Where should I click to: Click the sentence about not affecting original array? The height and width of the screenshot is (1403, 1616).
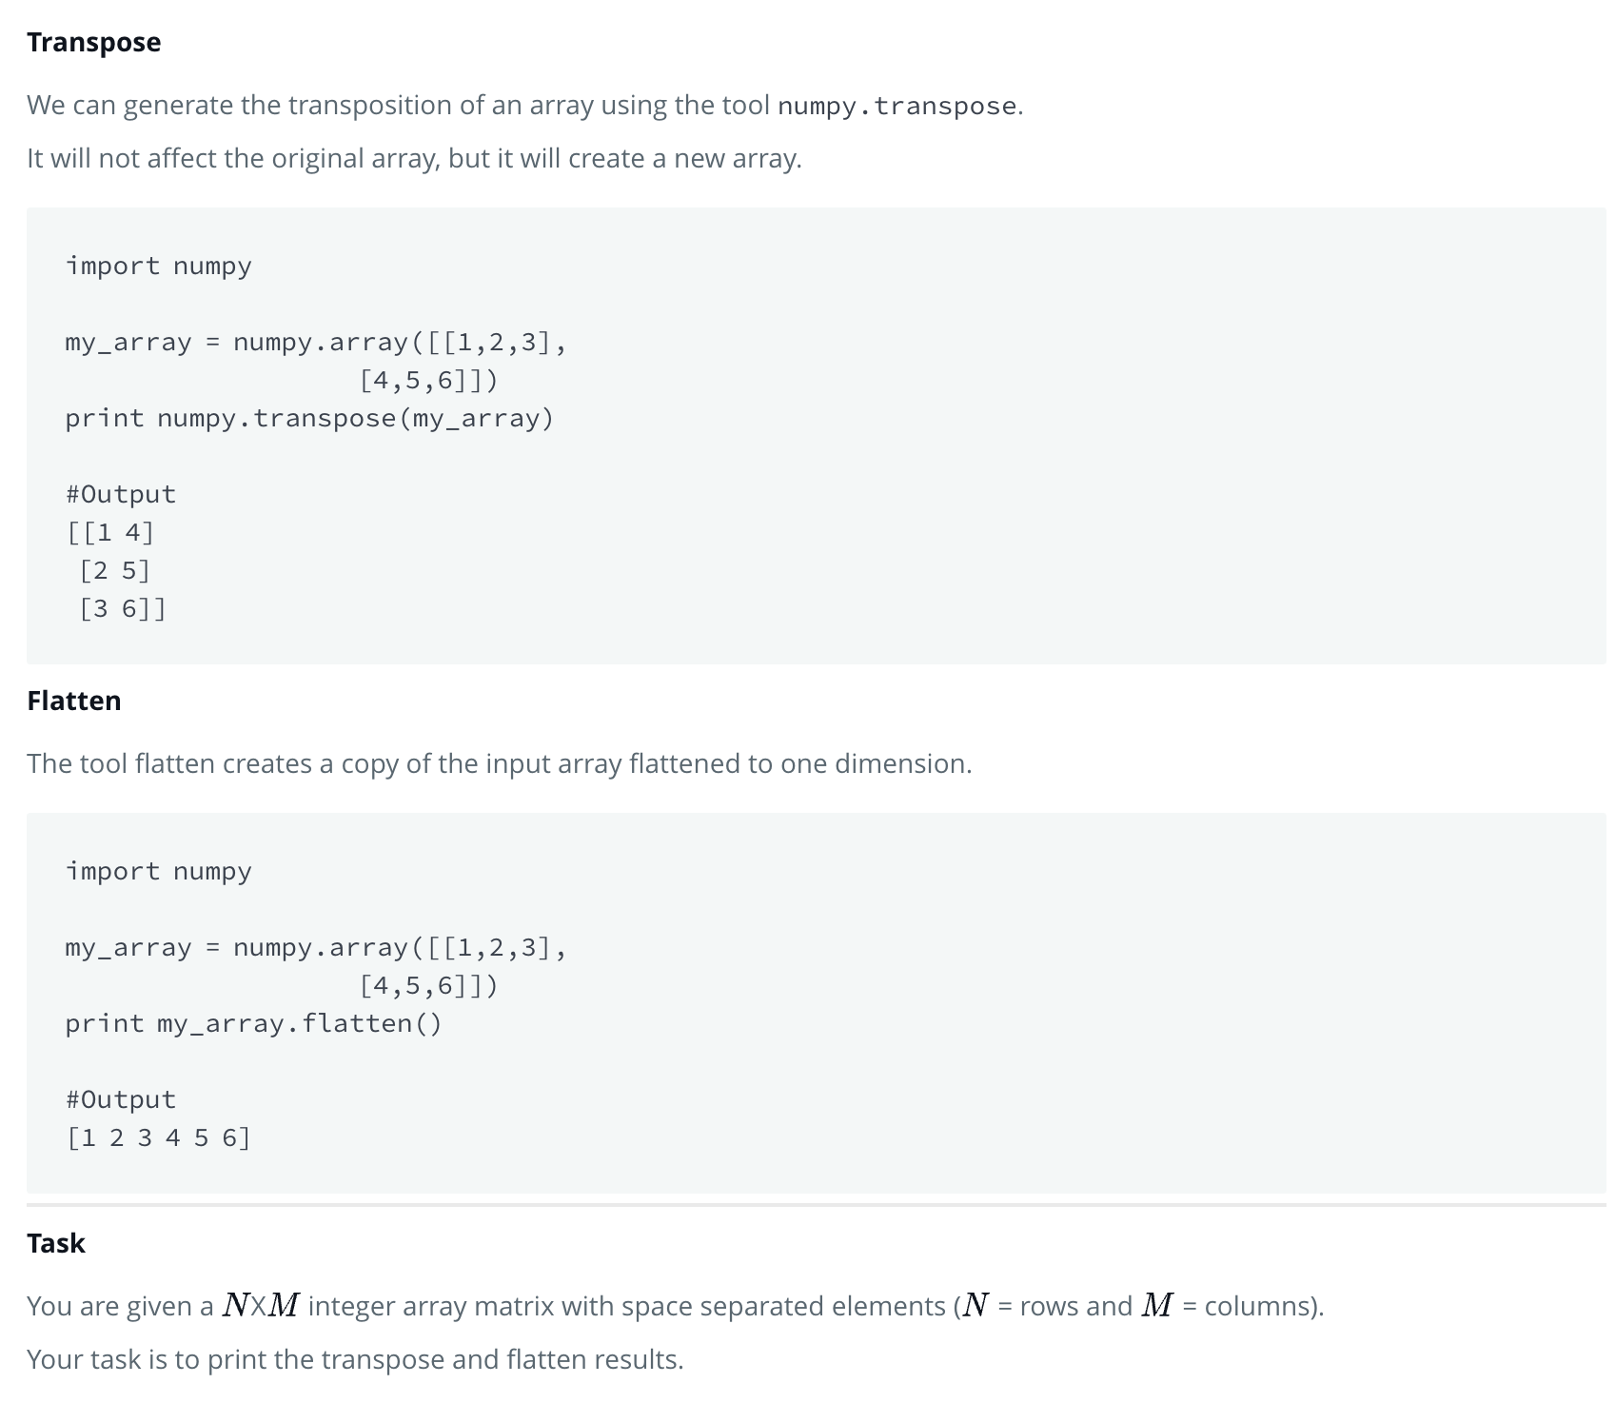point(414,158)
